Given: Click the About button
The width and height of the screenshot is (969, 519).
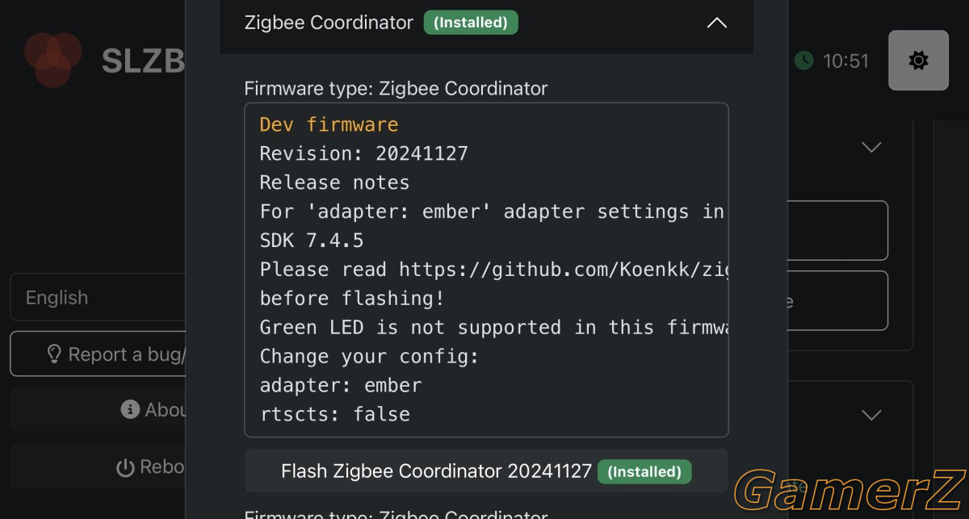Looking at the screenshot, I should (98, 410).
